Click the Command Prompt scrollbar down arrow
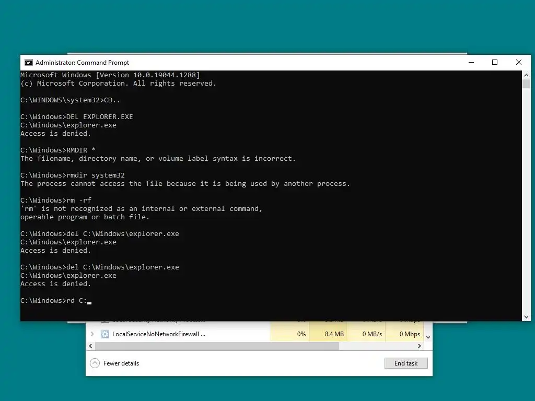 526,317
